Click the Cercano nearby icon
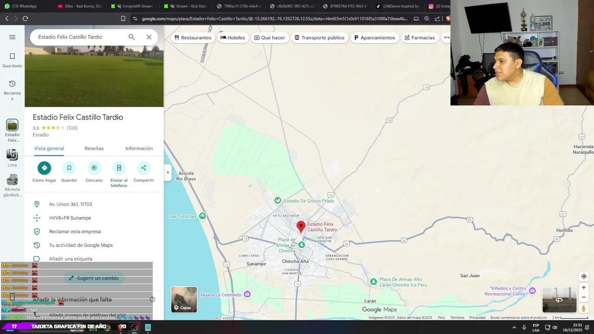 pyautogui.click(x=94, y=168)
